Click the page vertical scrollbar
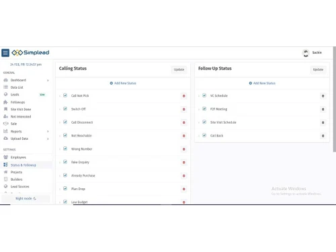This screenshot has width=336, height=252. click(x=335, y=99)
